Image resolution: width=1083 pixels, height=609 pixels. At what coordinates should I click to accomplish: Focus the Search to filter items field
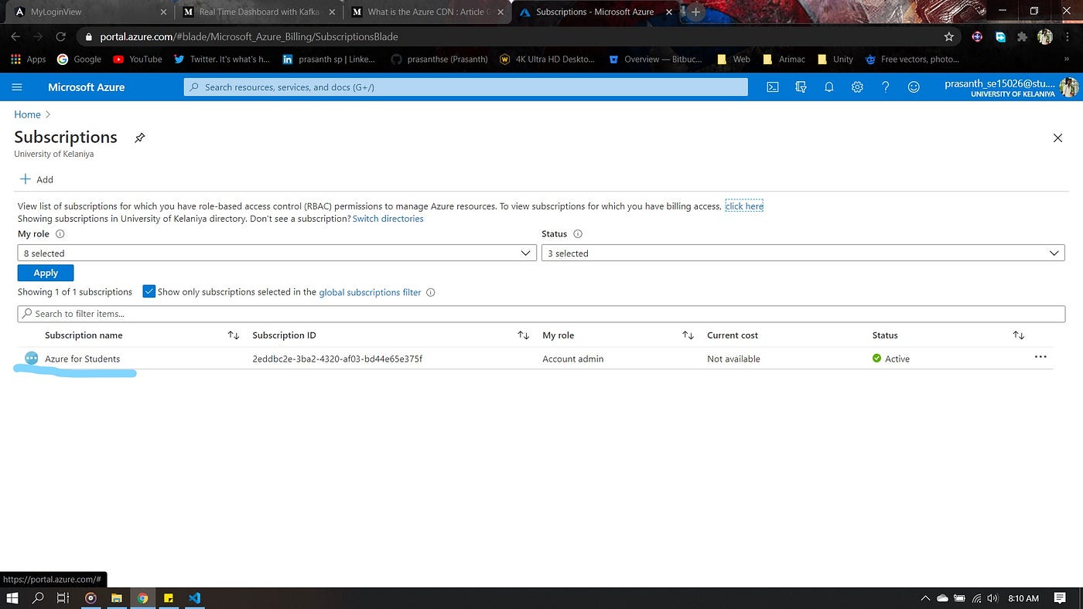[x=541, y=314]
